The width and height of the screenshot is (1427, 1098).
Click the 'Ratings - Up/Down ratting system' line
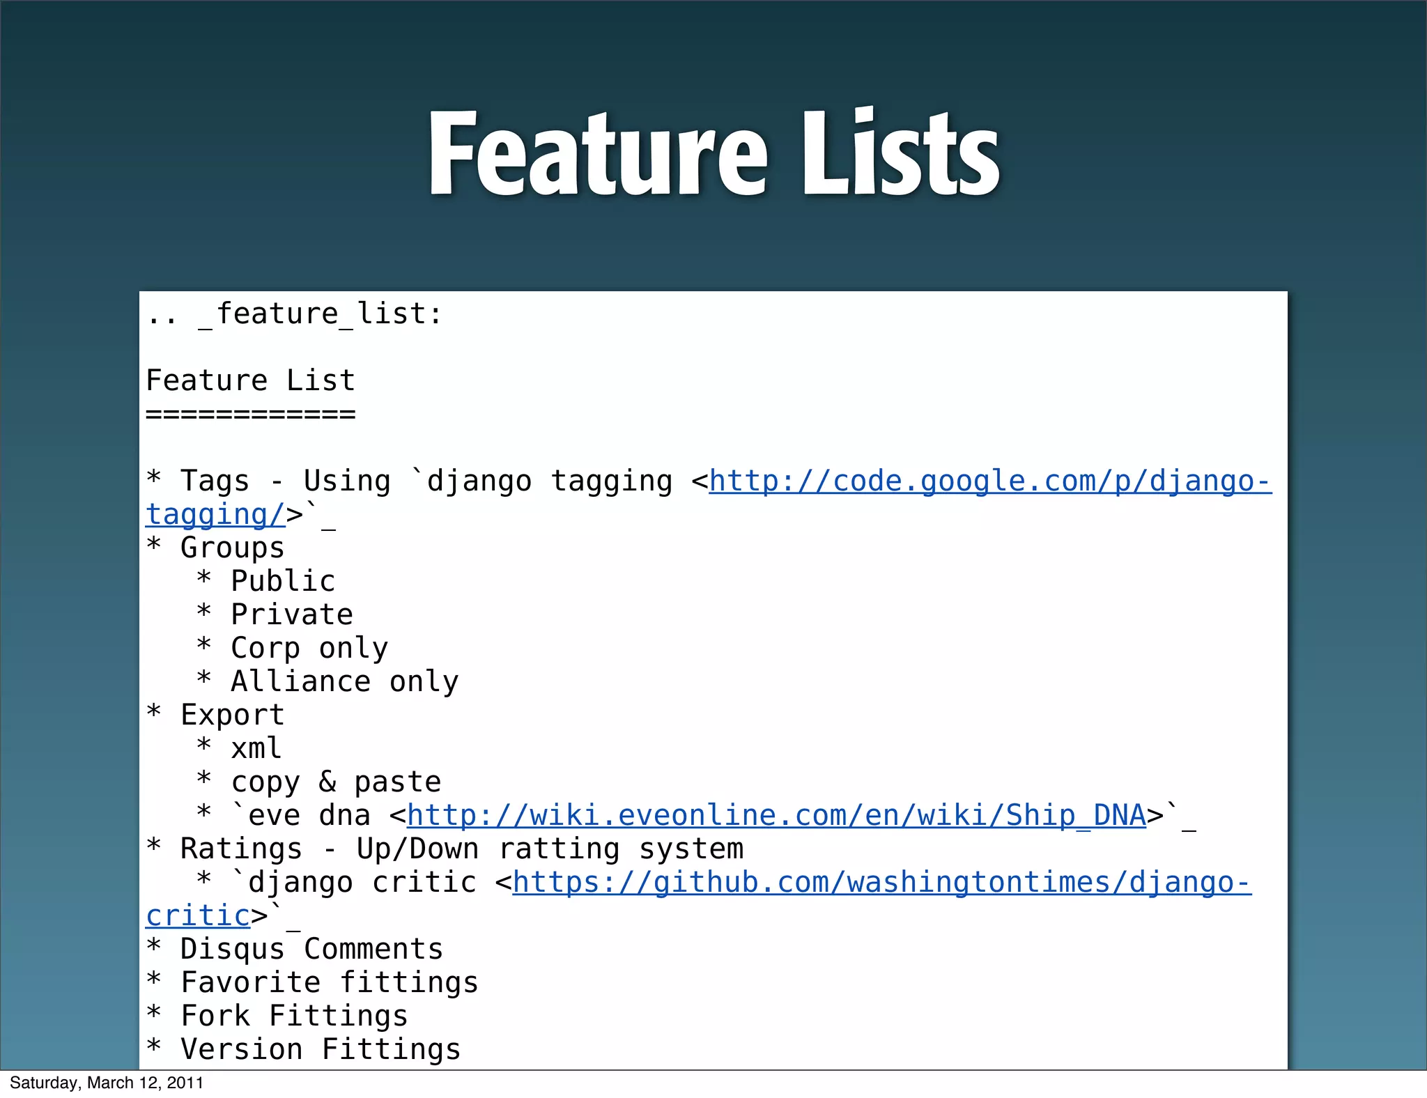click(x=462, y=849)
